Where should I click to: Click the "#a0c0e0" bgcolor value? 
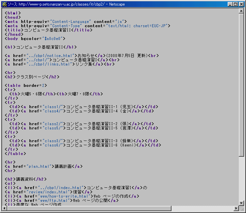click(52, 39)
